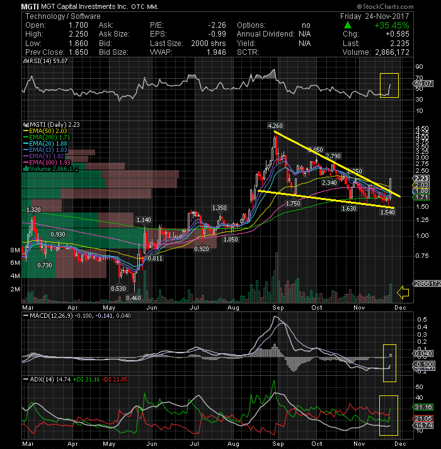441x449 pixels.
Task: Select the Chg value +0.585
Action: (x=398, y=34)
